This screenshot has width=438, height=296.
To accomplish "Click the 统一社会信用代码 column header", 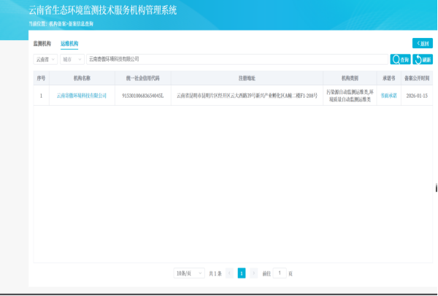I will [x=143, y=79].
